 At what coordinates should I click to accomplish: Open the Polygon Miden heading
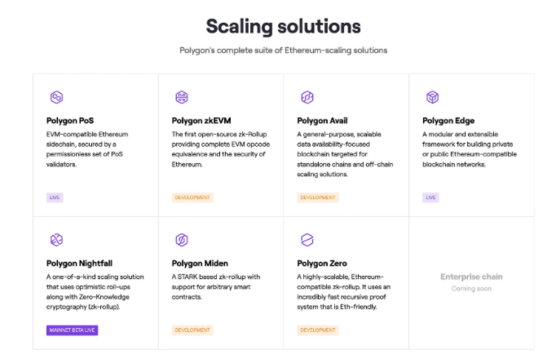pos(200,263)
